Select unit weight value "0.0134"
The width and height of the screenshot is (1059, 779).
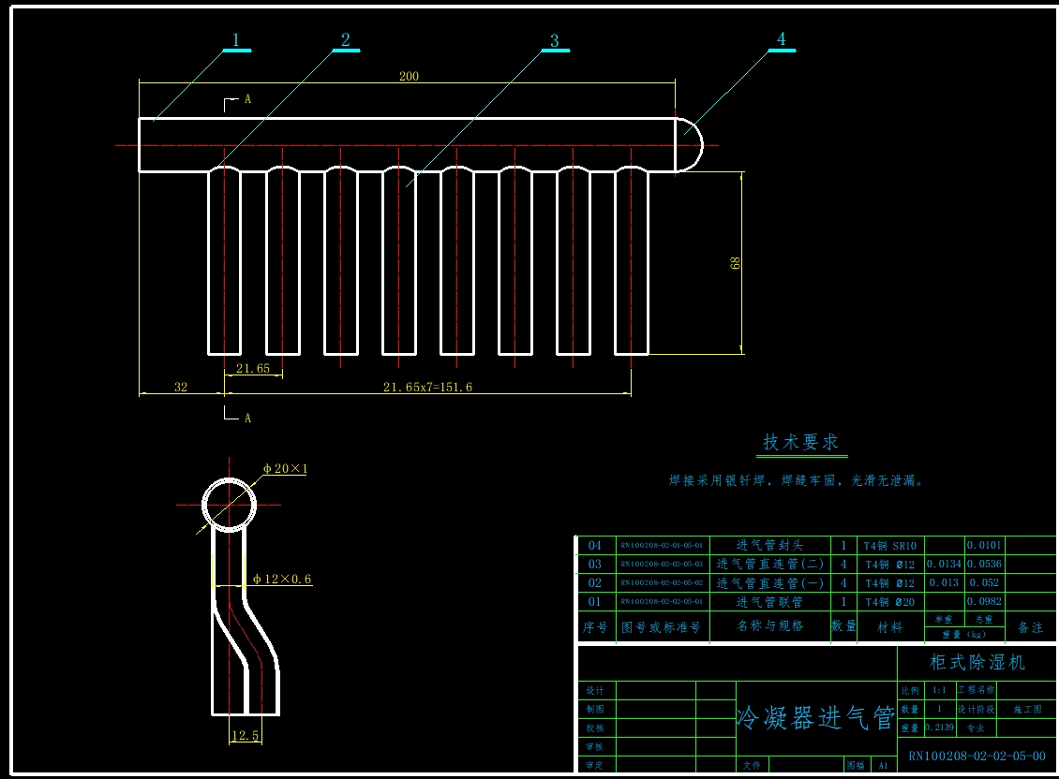[944, 564]
